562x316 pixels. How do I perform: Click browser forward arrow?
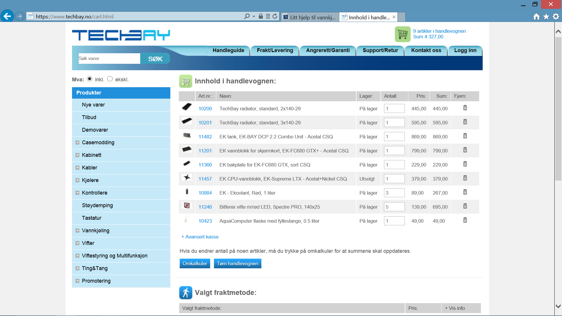point(20,16)
